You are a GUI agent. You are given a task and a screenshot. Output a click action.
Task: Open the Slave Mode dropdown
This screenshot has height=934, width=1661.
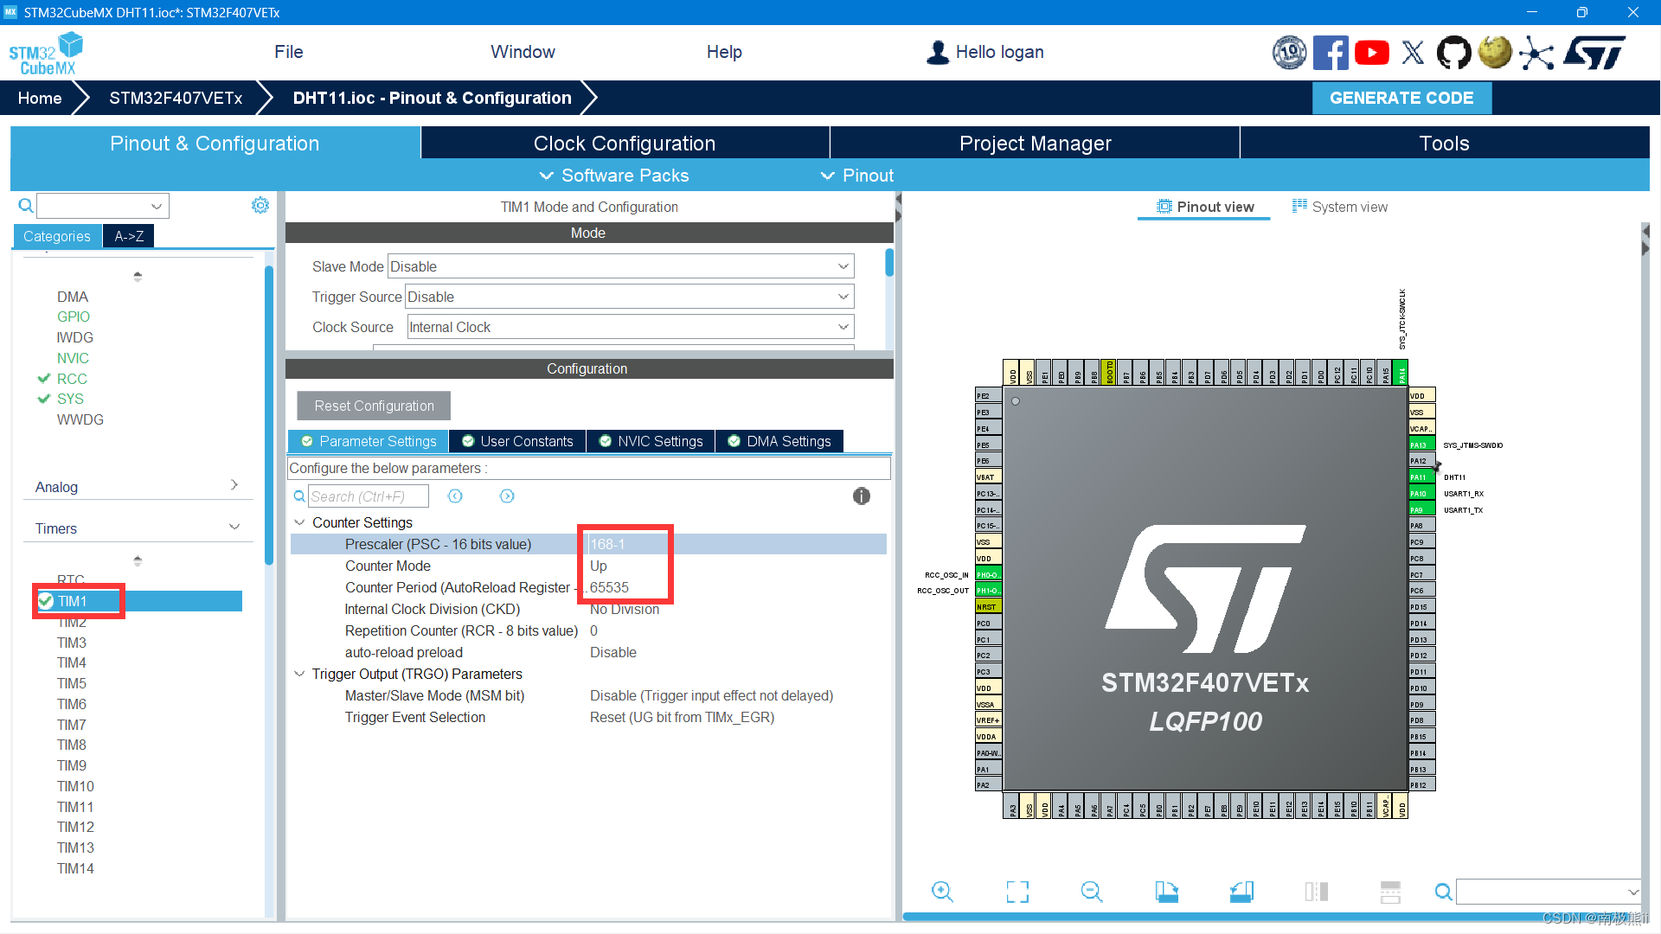620,266
